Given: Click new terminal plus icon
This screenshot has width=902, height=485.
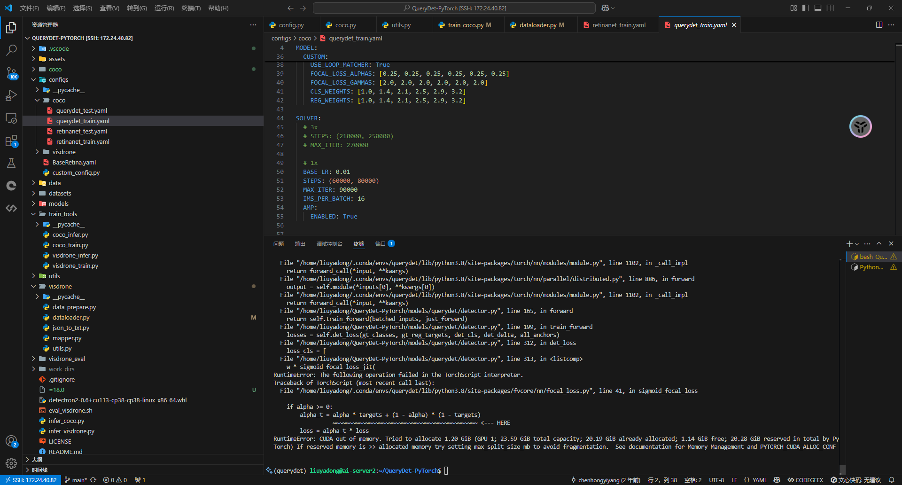Looking at the screenshot, I should (849, 243).
